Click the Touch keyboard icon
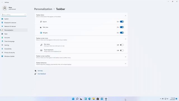 pyautogui.click(x=41, y=50)
